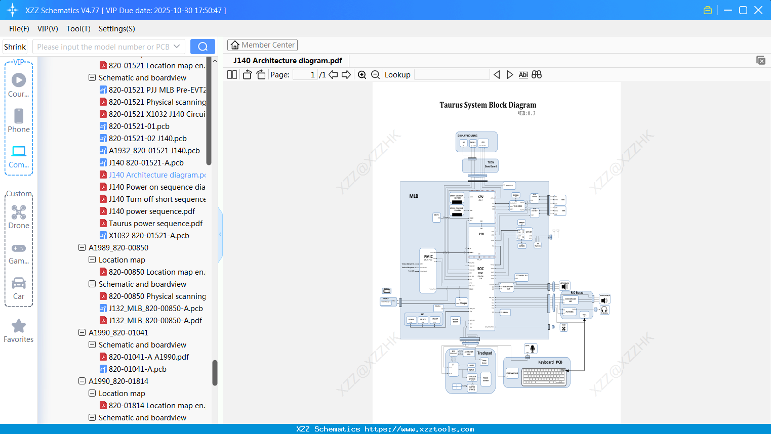Close the document tab via corner icon
The image size is (771, 434).
point(760,60)
